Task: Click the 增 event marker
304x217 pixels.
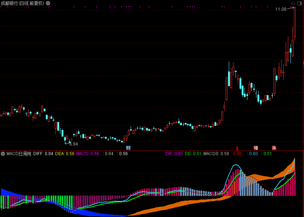Action: [x=256, y=148]
